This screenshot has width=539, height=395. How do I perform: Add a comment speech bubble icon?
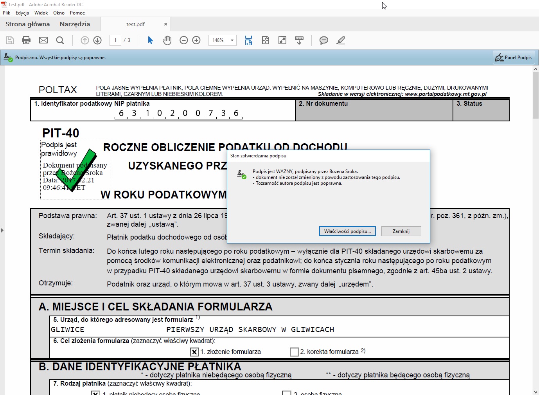click(324, 40)
